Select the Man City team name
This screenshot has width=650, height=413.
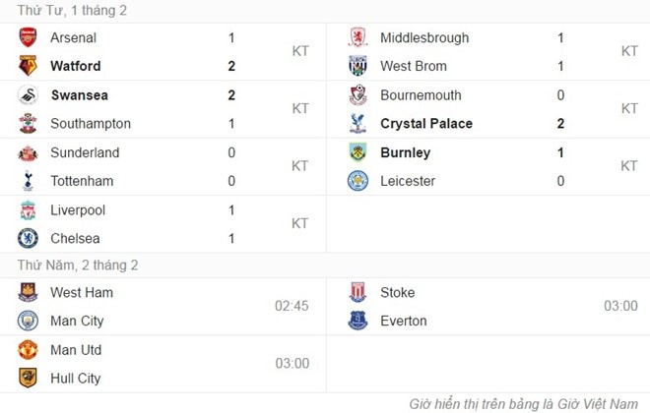coord(77,321)
